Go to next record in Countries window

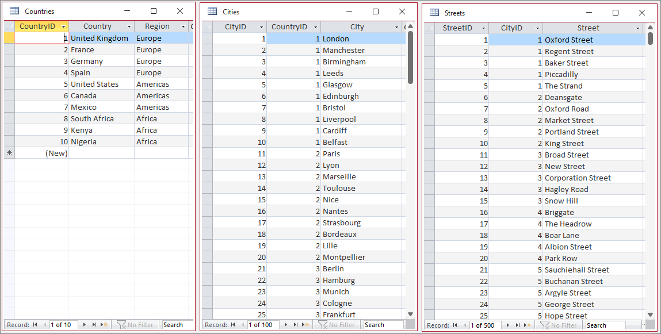[x=85, y=325]
